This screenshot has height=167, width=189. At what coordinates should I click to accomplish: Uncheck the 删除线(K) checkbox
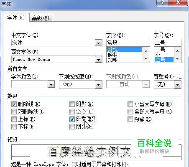point(14,104)
